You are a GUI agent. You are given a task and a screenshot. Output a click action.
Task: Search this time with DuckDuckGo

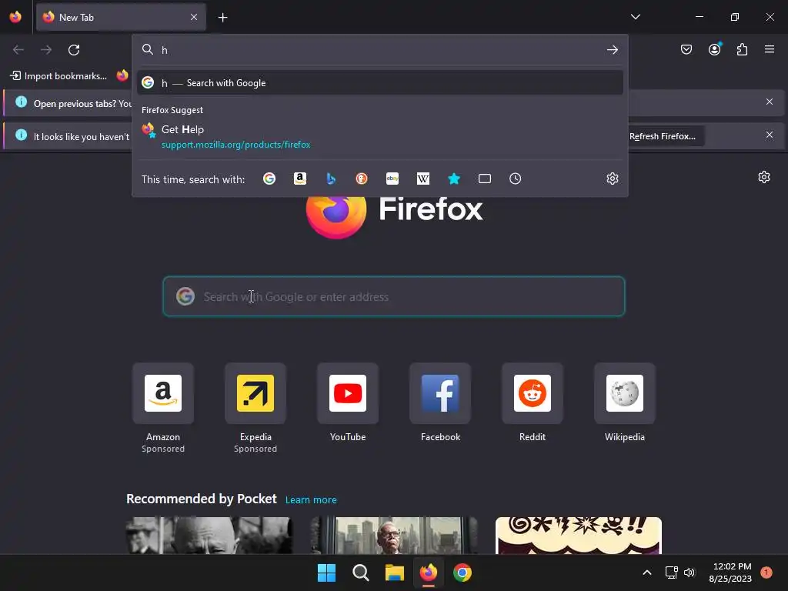(x=362, y=179)
